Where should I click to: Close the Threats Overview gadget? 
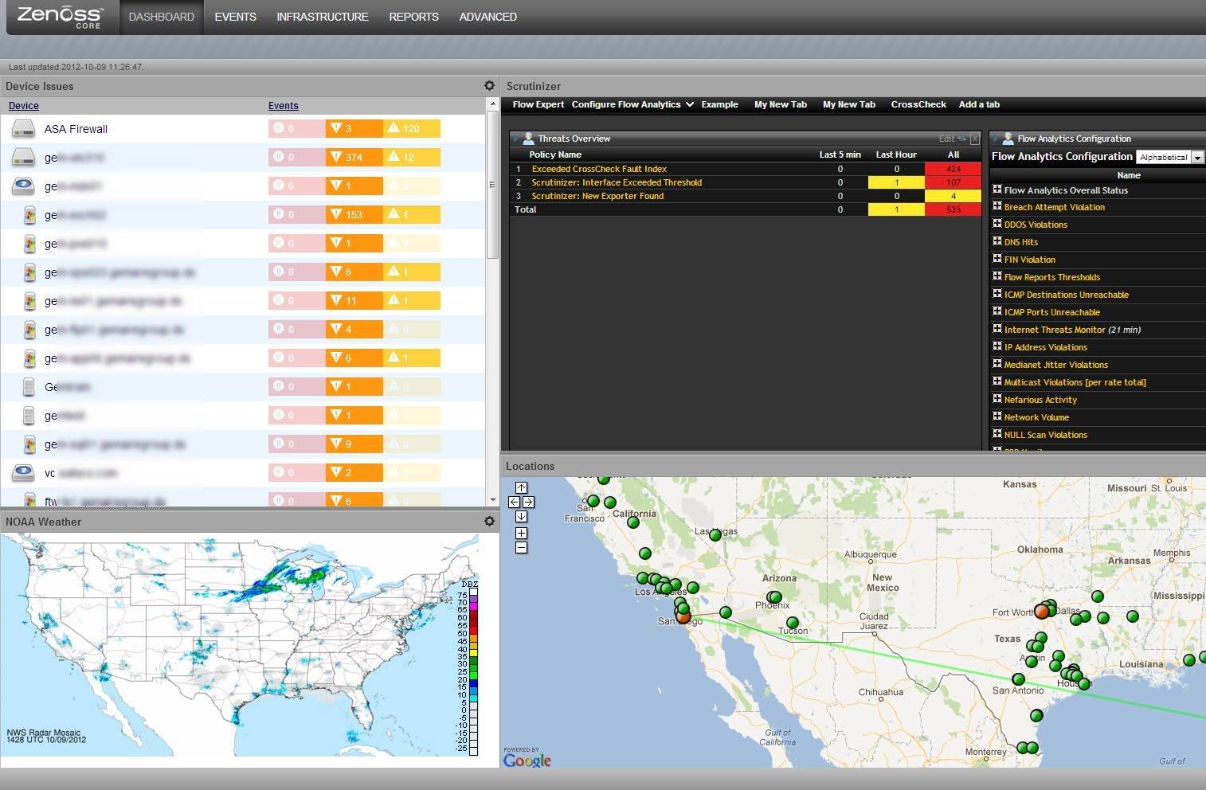coord(974,139)
